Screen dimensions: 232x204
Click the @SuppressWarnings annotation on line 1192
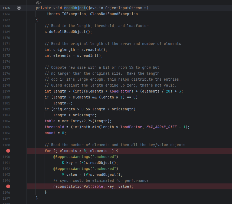(x=71, y=169)
